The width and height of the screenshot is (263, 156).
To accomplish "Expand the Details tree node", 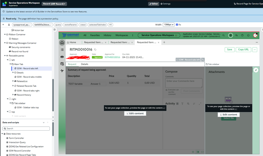I will [x=13, y=72].
